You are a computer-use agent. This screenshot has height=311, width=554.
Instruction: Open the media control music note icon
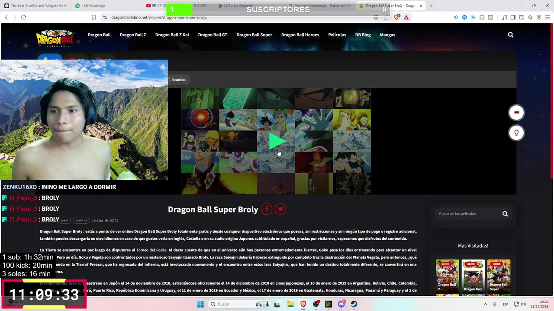(504, 17)
